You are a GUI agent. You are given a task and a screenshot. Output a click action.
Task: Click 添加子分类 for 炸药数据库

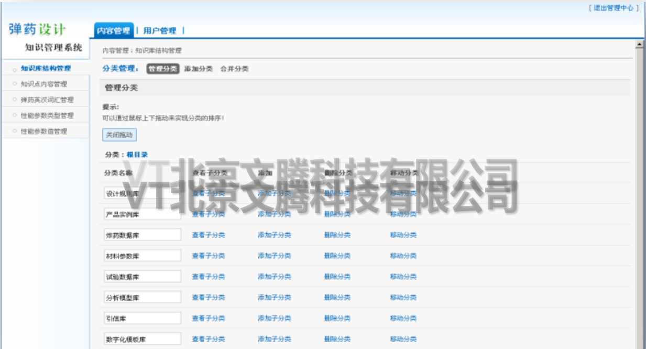(x=274, y=235)
